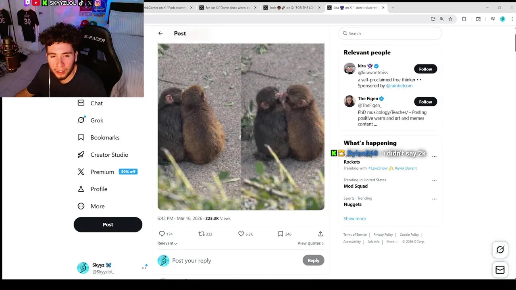Screen dimensions: 516x290
Task: Open replies with the comment bubble icon
Action: pyautogui.click(x=162, y=234)
